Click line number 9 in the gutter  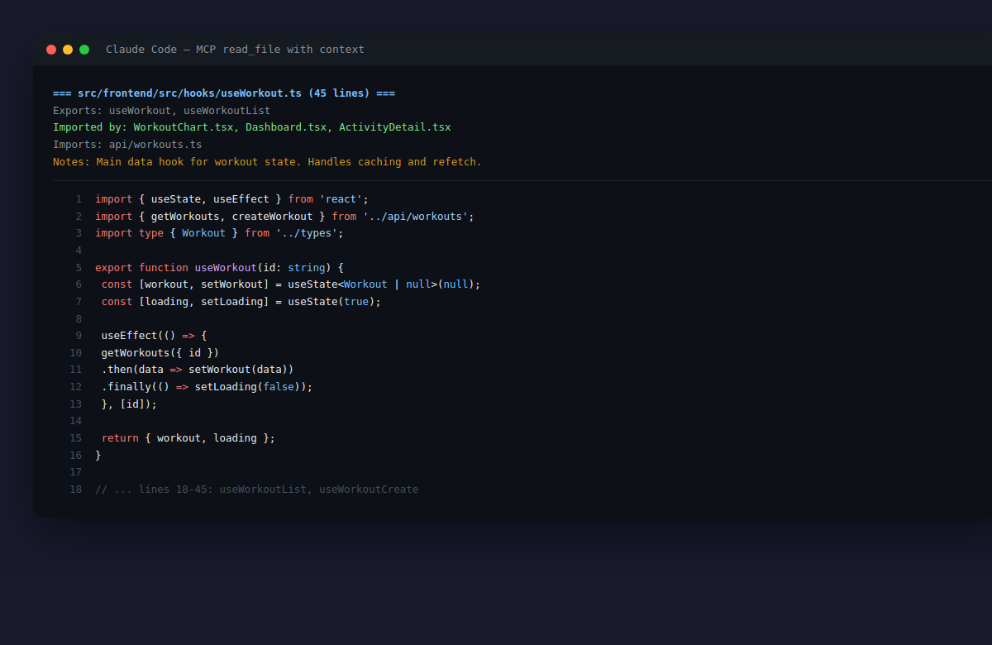[79, 336]
